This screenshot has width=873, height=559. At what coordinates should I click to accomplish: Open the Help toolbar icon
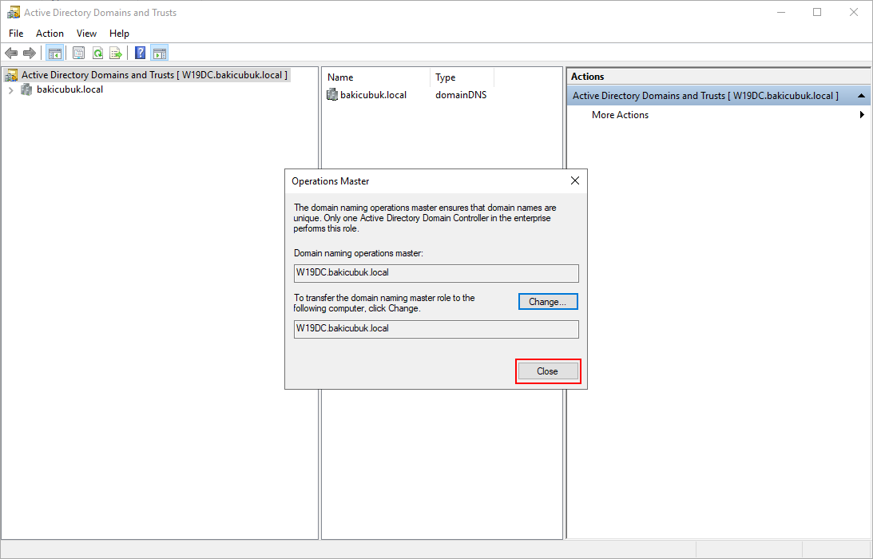(x=141, y=53)
